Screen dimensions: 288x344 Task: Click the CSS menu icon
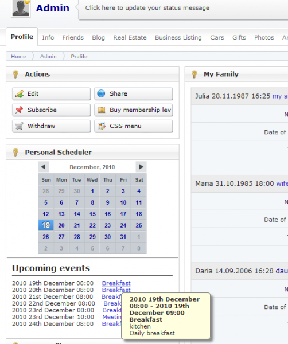(102, 126)
